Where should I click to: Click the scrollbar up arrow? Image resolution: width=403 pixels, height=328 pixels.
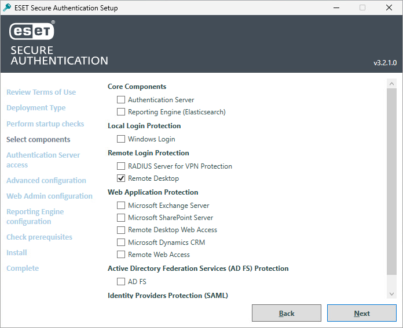pos(391,84)
